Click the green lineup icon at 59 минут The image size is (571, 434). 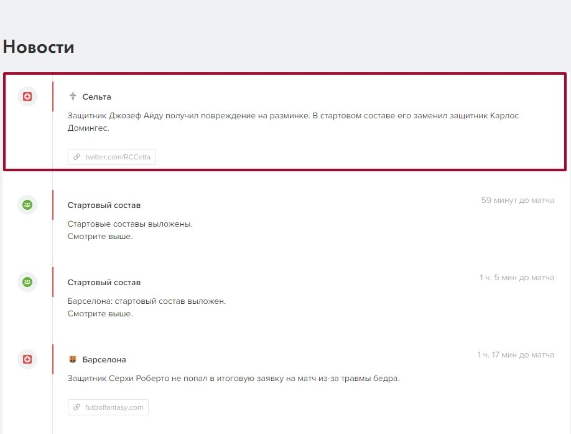[27, 205]
